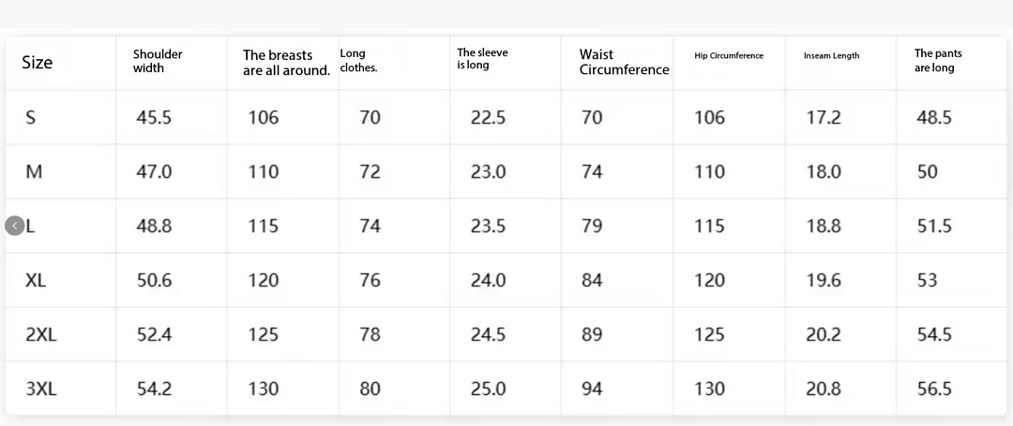Click "The sleeve is long" header
This screenshot has width=1013, height=426.
(x=483, y=59)
